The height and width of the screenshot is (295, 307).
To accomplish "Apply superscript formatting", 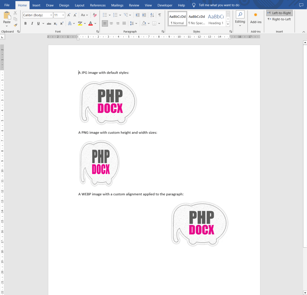I will (62, 23).
